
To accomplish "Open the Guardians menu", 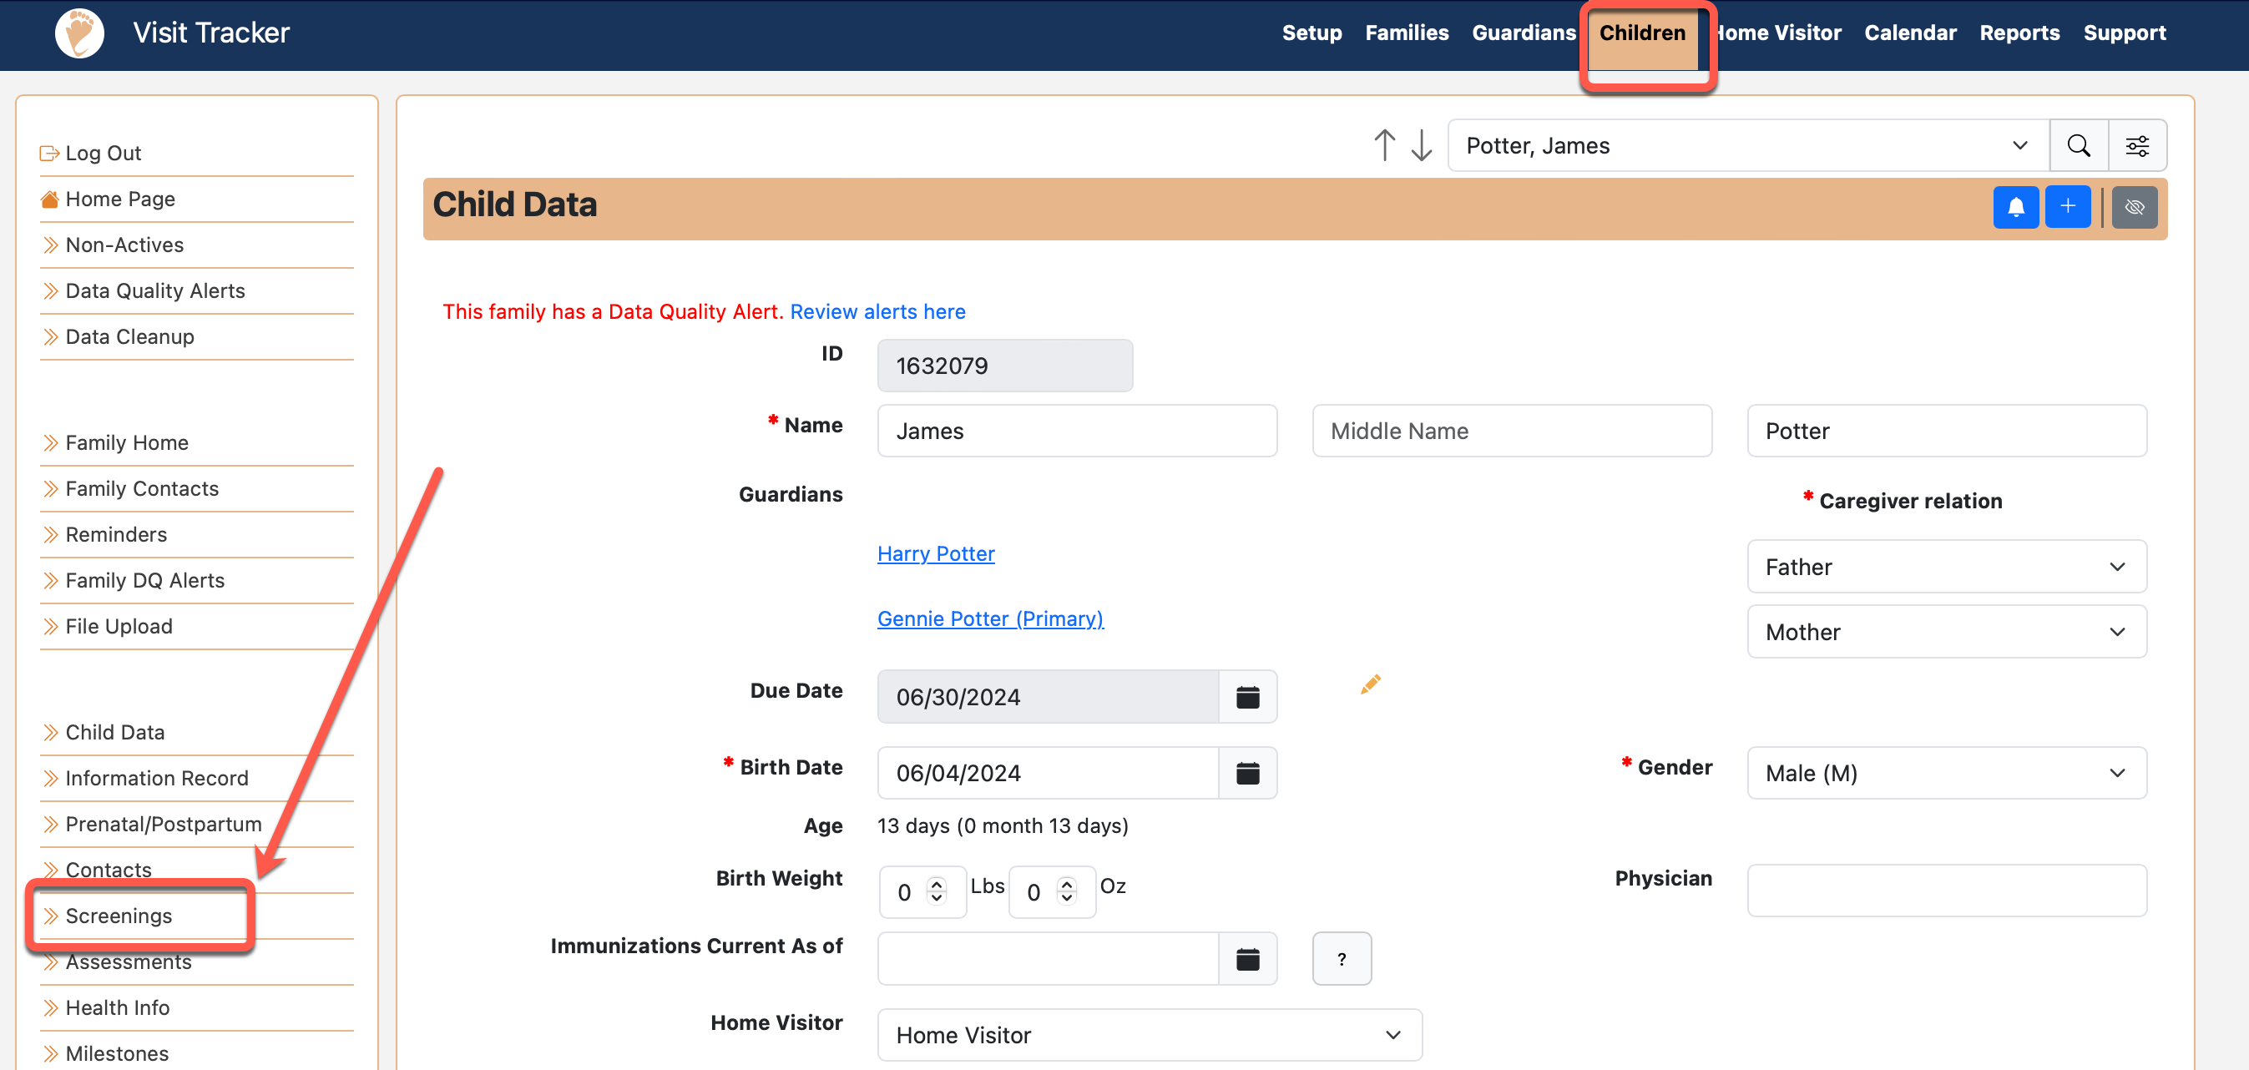I will [1524, 33].
